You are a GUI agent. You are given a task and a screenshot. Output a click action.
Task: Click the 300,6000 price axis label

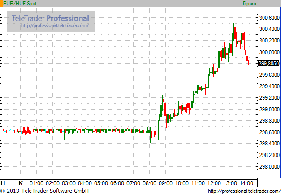[269, 18]
